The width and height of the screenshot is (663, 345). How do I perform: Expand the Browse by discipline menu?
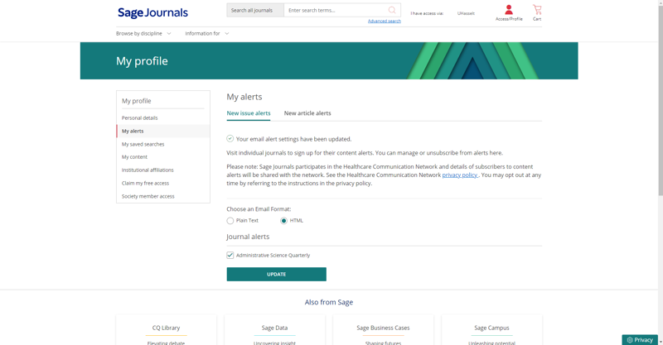coord(143,34)
